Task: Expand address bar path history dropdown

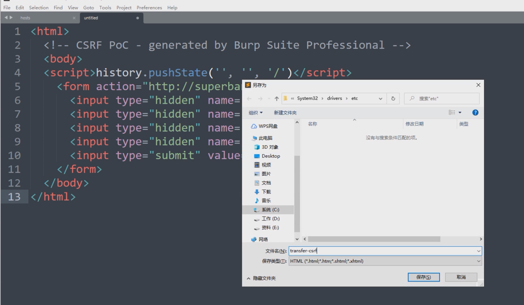Action: [380, 99]
